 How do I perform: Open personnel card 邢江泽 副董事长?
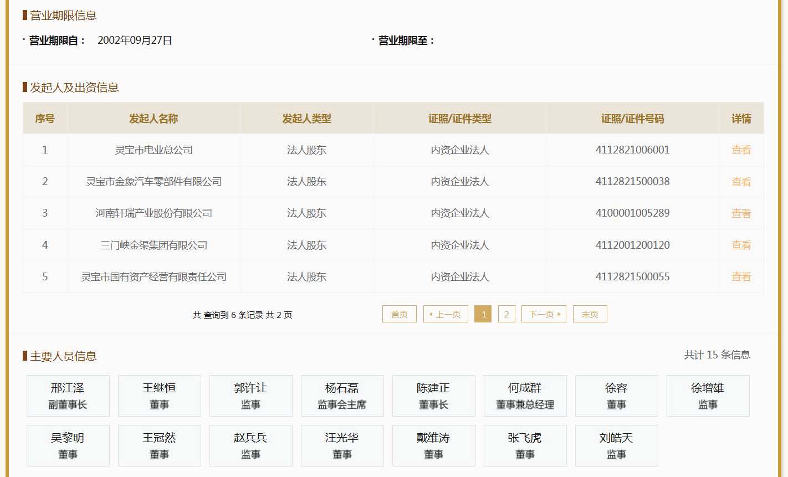coord(68,396)
